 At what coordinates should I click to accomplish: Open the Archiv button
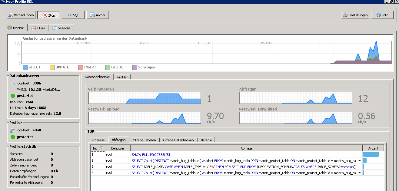click(98, 15)
